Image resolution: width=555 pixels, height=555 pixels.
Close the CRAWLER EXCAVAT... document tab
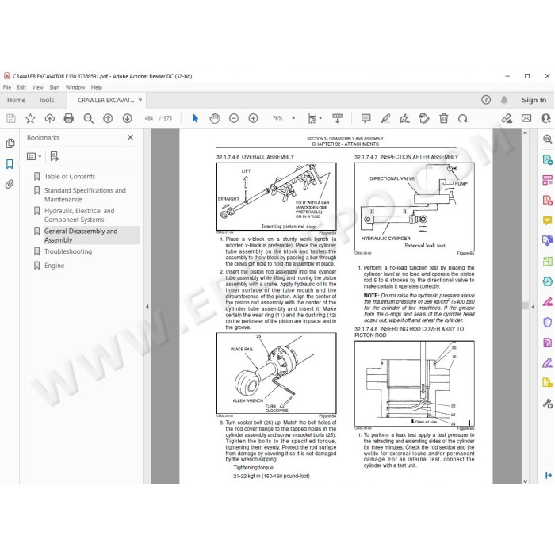coord(140,100)
